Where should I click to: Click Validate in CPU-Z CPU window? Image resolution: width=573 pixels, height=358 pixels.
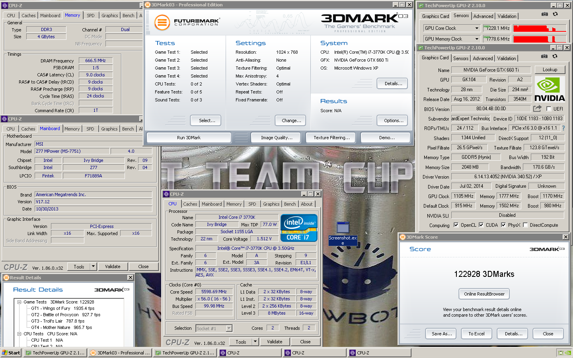[x=275, y=342]
